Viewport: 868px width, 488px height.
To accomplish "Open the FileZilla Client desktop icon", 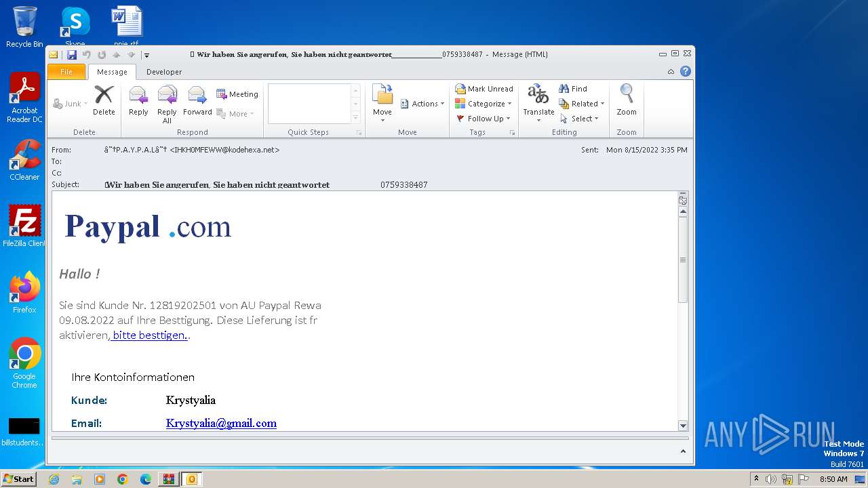I will [24, 226].
